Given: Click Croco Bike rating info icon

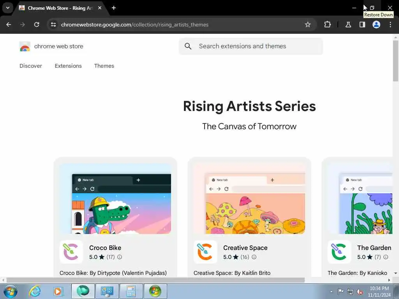Looking at the screenshot, I should click(120, 257).
